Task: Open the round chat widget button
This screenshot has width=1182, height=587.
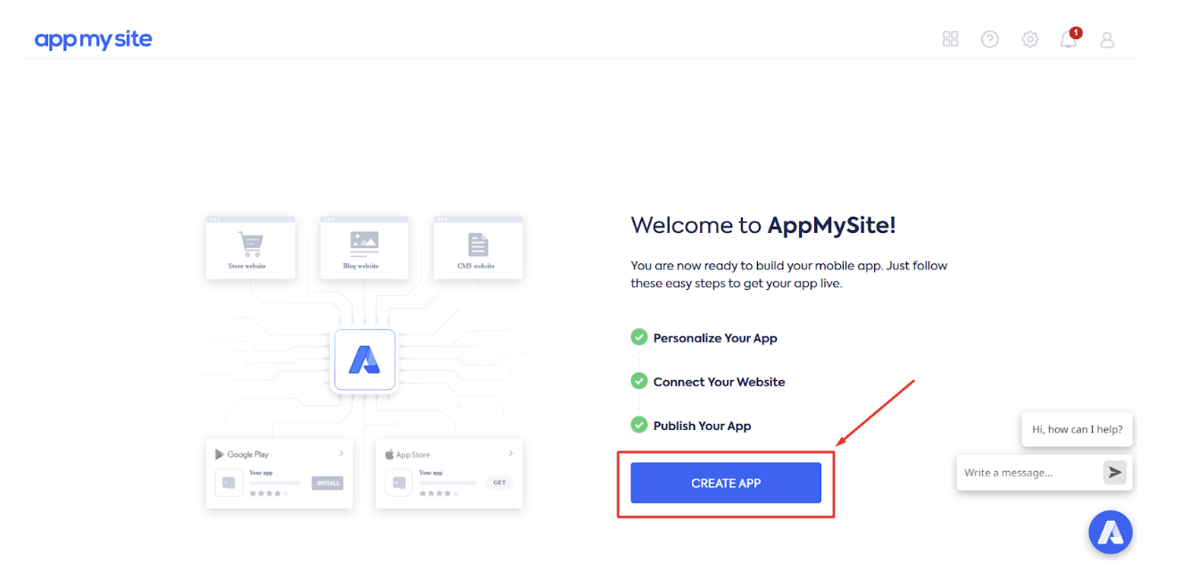Action: (x=1111, y=533)
